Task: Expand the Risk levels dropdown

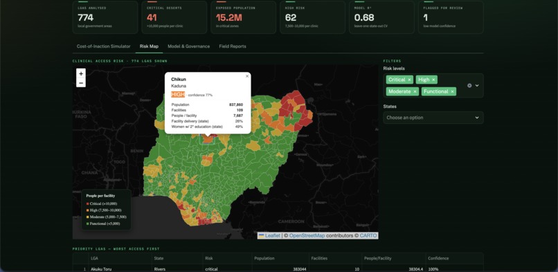Action: [477, 85]
